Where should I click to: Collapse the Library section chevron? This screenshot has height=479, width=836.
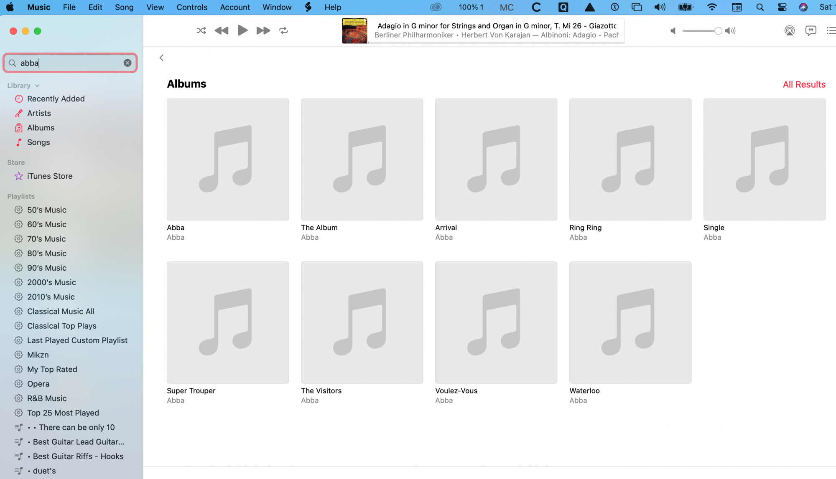(37, 86)
